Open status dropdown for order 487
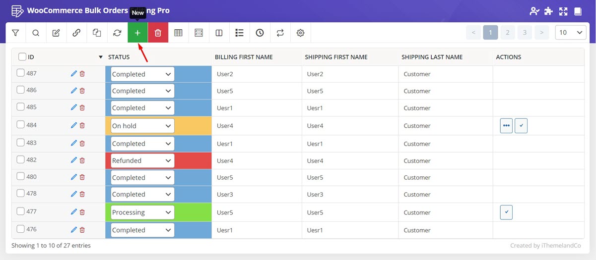 142,74
